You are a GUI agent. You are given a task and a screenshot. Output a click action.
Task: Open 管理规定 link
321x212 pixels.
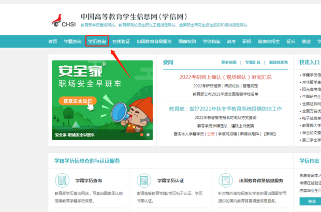point(250,86)
